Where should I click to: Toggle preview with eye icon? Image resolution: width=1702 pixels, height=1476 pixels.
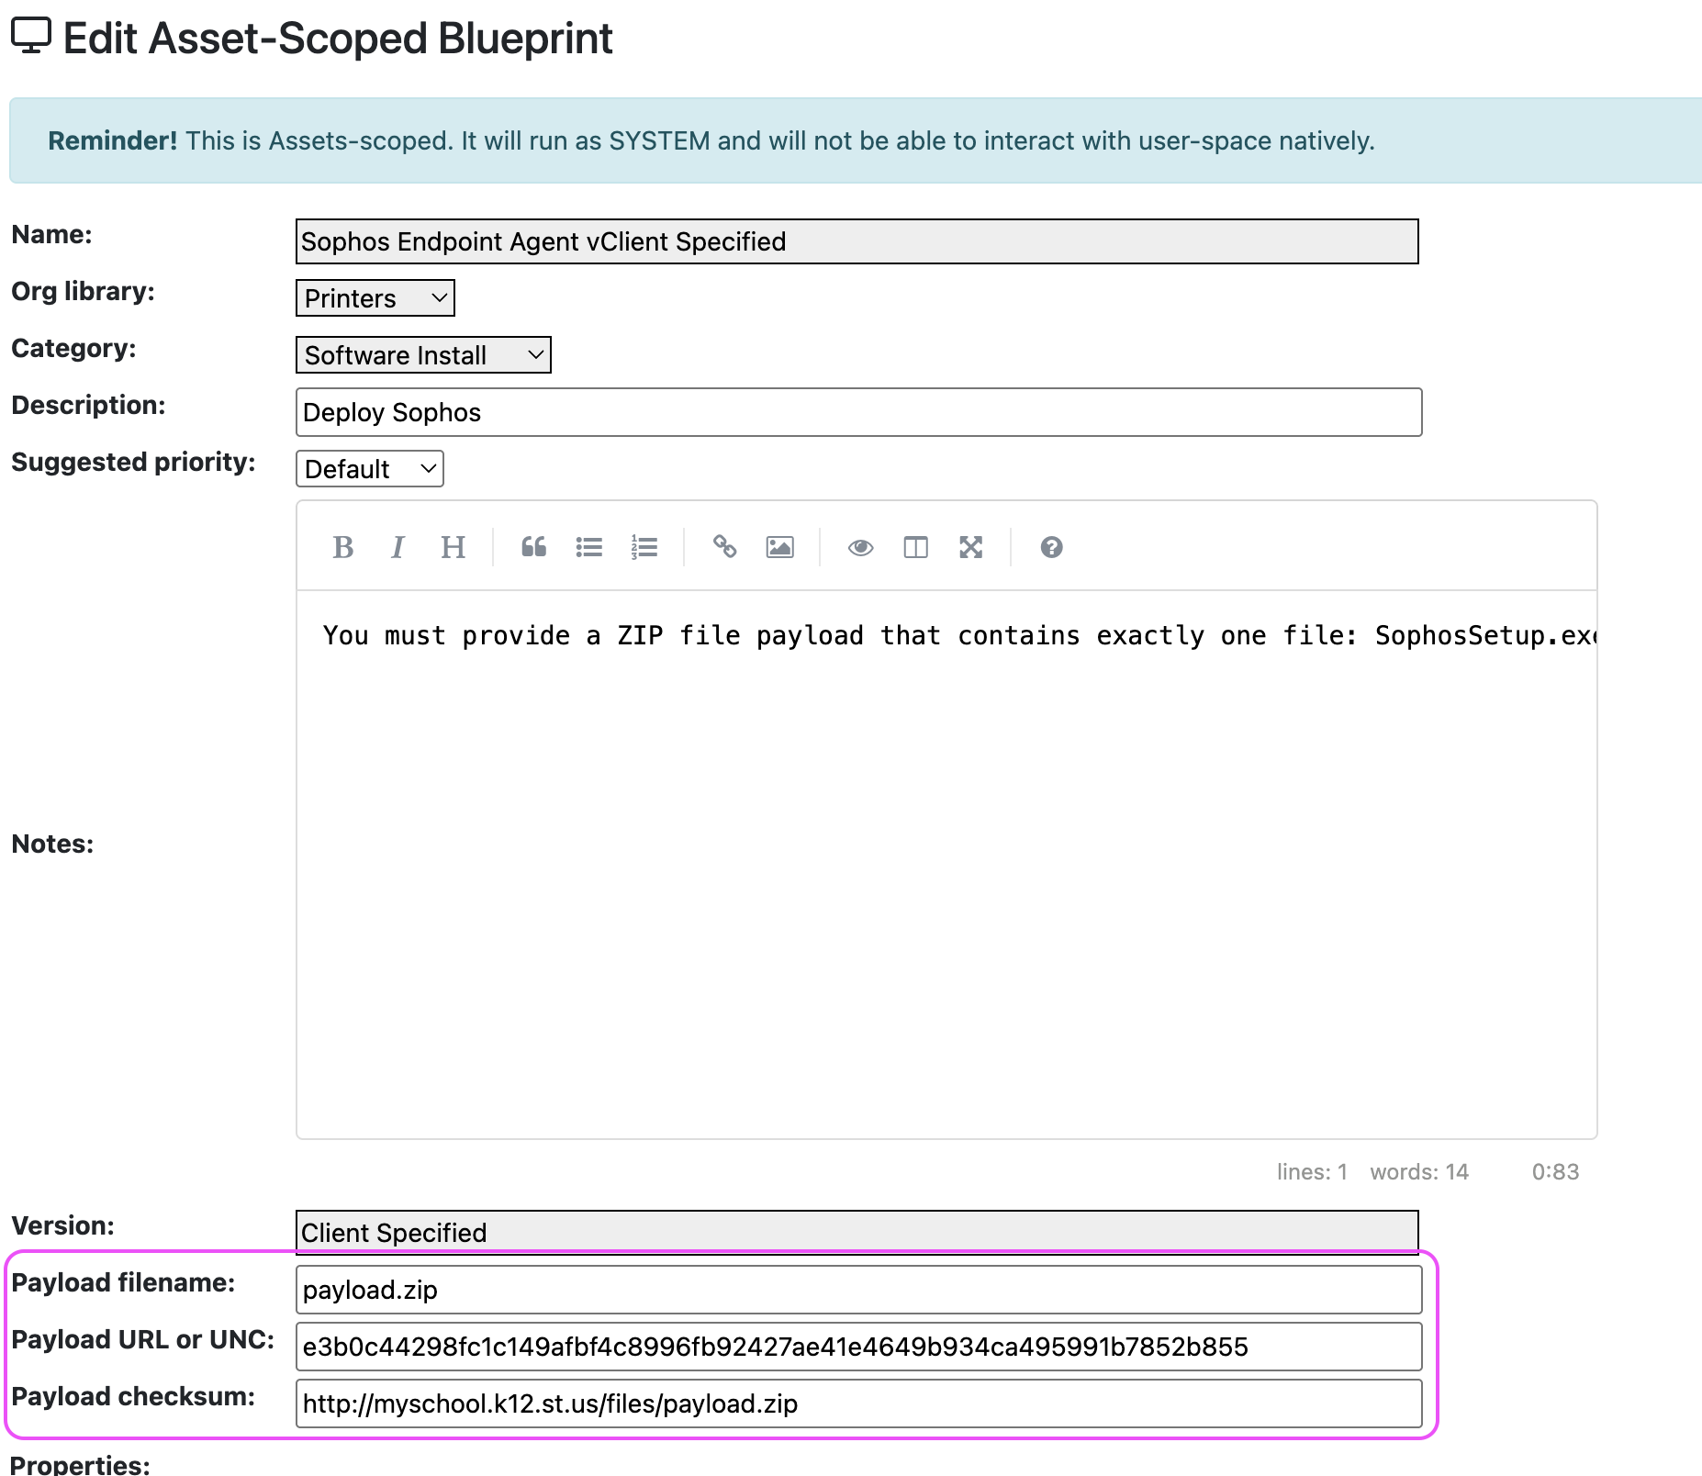[861, 547]
